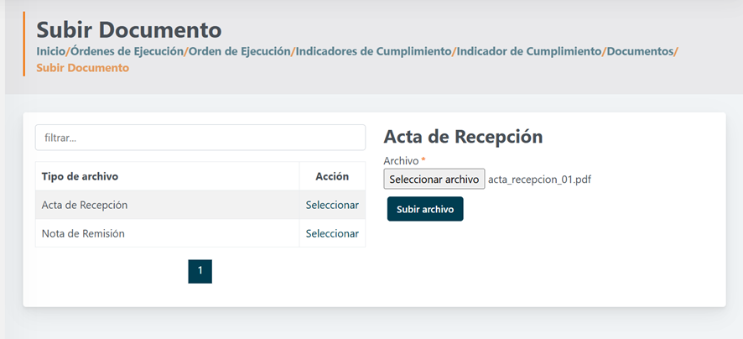Click Seleccionar for Acta de Recepción

tap(332, 205)
